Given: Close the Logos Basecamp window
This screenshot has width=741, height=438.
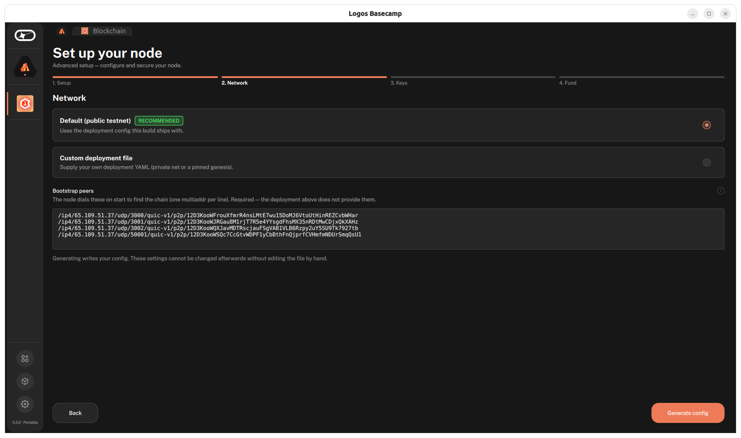Looking at the screenshot, I should click(x=725, y=14).
